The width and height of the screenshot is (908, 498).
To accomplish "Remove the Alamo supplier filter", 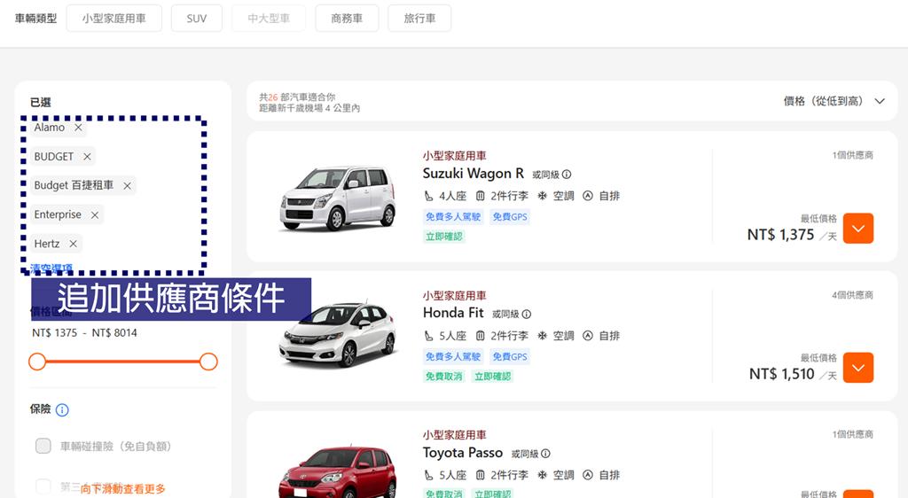I will pyautogui.click(x=78, y=128).
